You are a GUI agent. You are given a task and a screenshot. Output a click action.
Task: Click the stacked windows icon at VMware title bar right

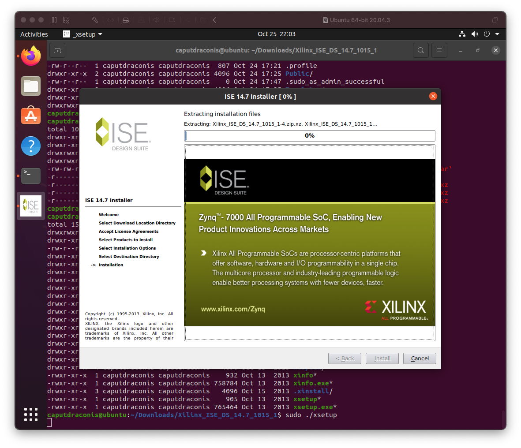click(495, 20)
